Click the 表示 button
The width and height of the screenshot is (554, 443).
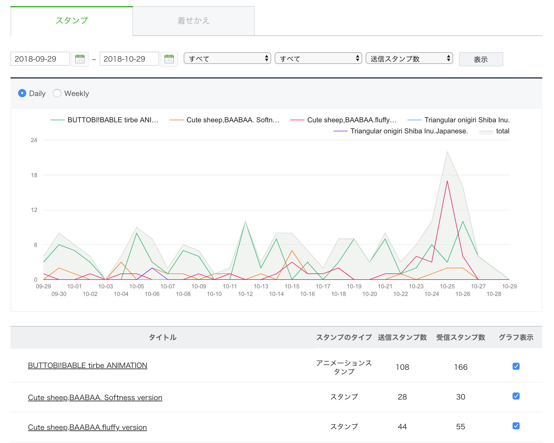(481, 59)
